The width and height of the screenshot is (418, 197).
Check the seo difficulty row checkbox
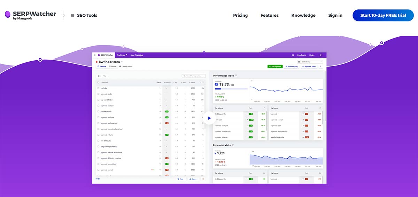tap(98, 141)
